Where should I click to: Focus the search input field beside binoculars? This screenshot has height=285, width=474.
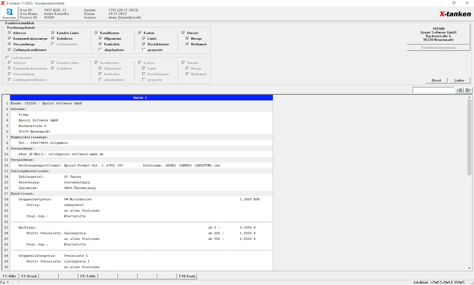coord(433,90)
